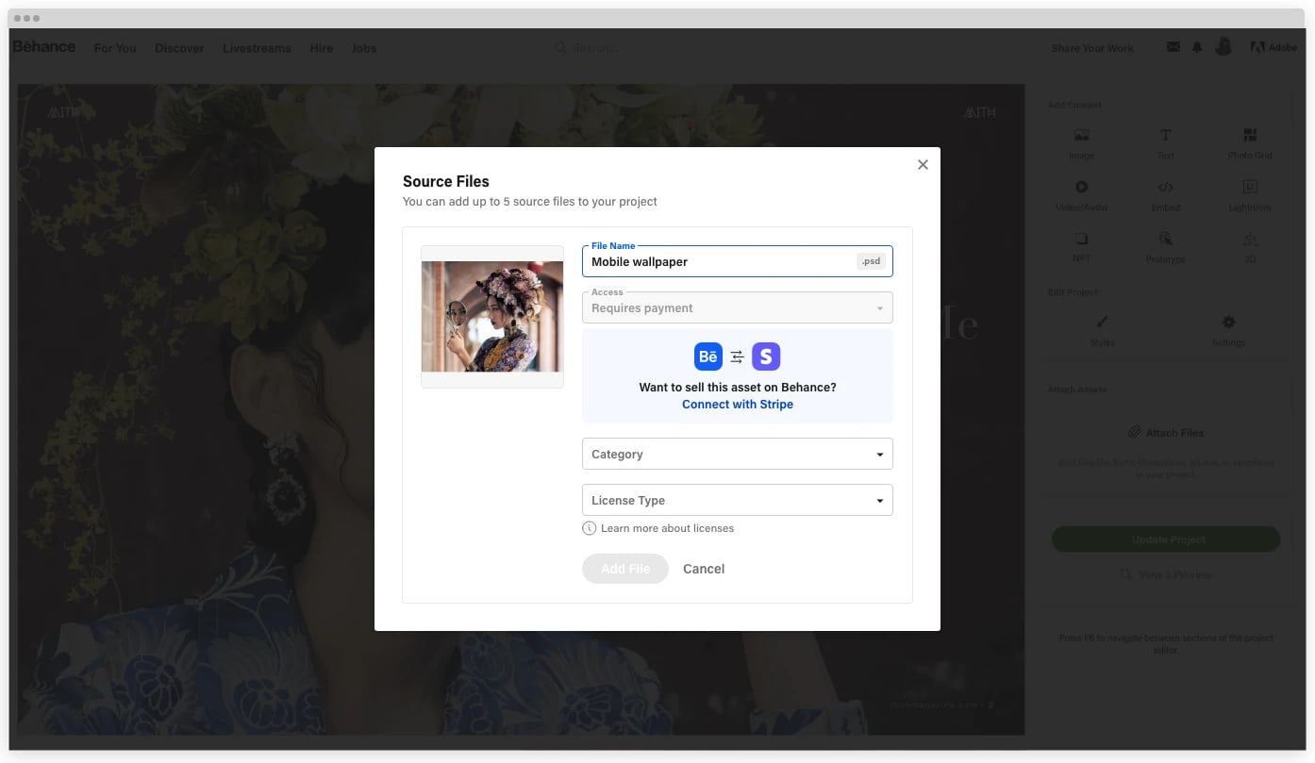This screenshot has height=763, width=1315.
Task: Click the header search magnifier icon
Action: click(x=560, y=48)
